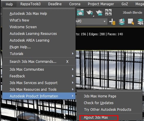Expand the Tutorials submenu
Screen dimensions: 144x121
(x=39, y=54)
